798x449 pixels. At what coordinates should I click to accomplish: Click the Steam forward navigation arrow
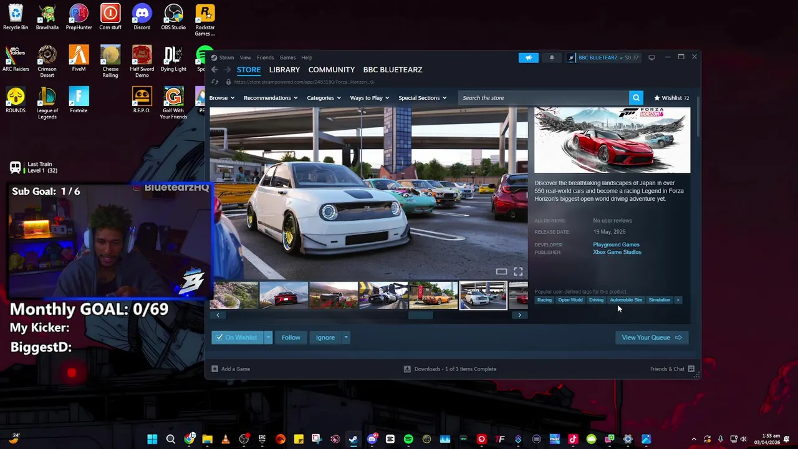[x=228, y=70]
